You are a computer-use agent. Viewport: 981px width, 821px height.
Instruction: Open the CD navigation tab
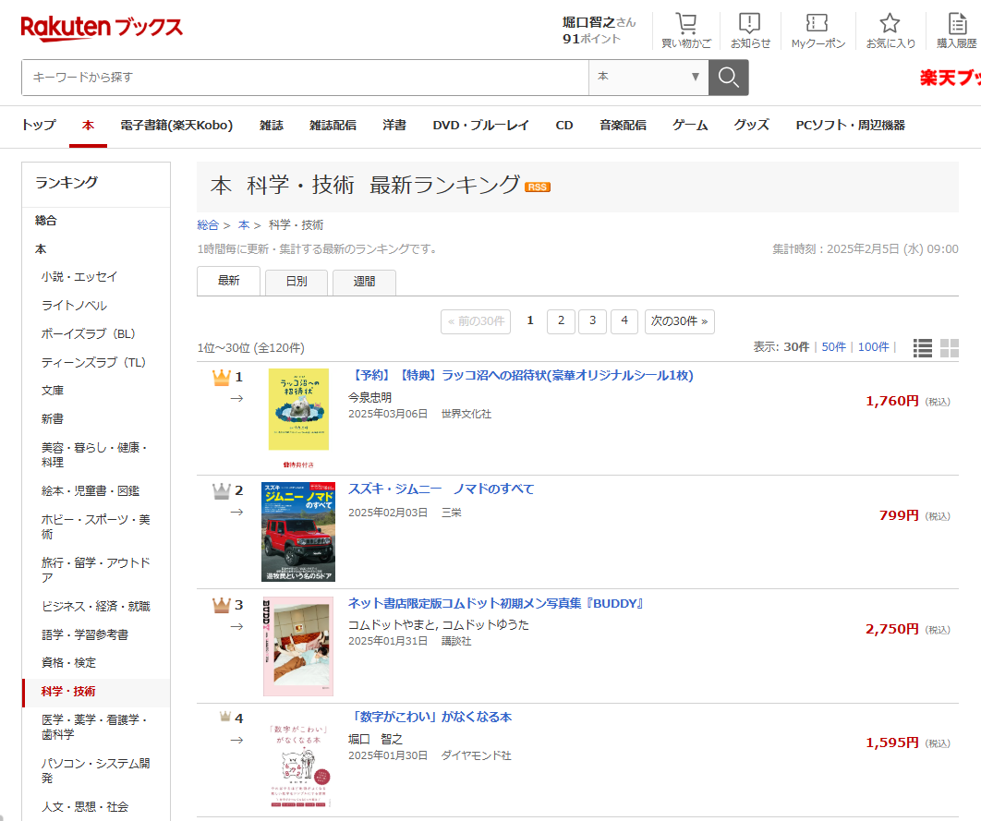[564, 125]
